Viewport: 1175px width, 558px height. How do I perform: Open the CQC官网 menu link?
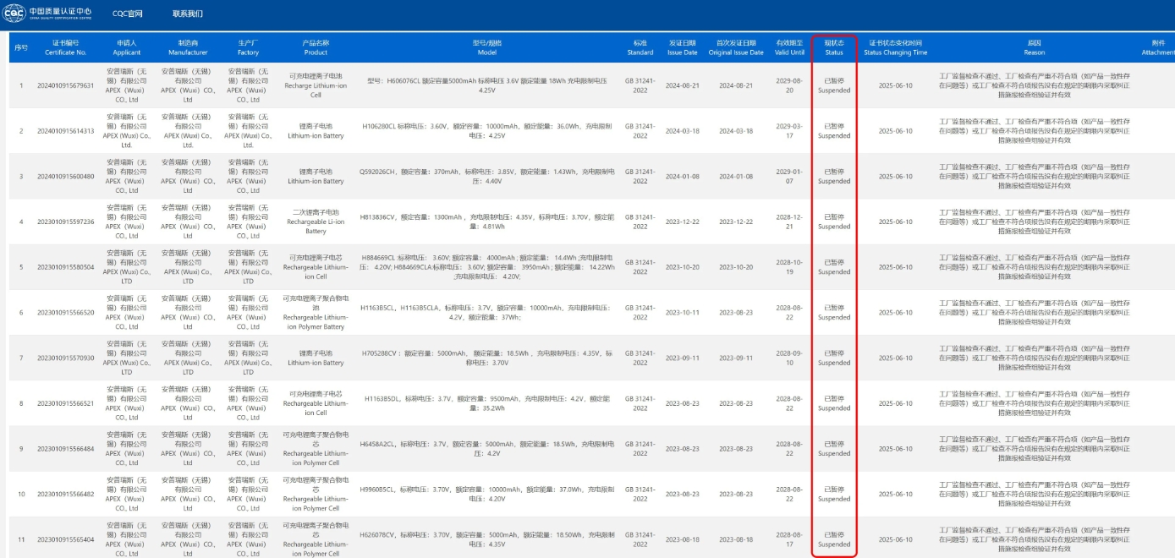tap(127, 14)
